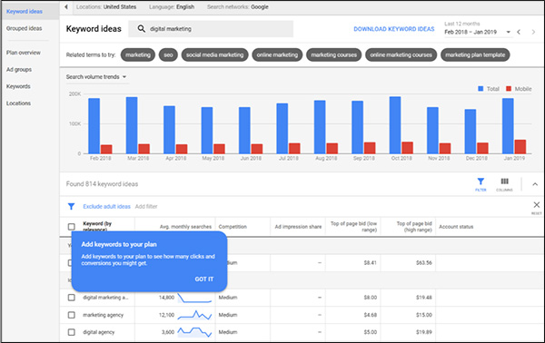
Task: Click the keyword marketing agency
Action: [x=104, y=315]
